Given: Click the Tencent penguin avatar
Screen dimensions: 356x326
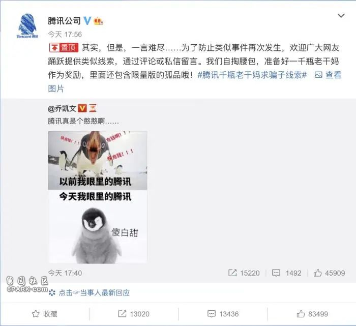Looking at the screenshot, I should pos(27,25).
